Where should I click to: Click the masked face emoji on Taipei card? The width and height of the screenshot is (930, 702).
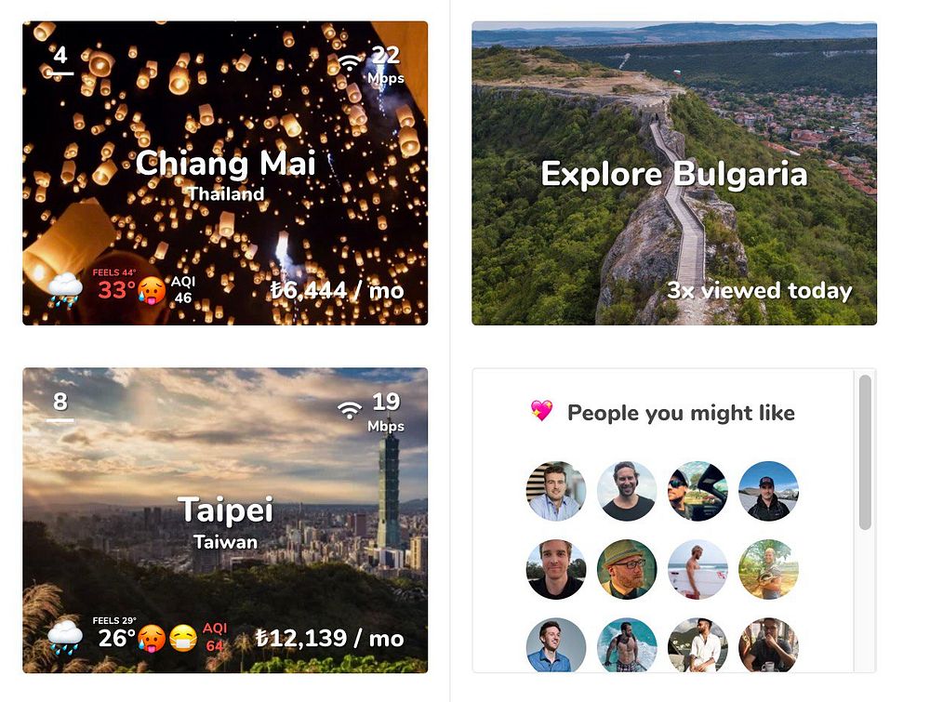click(x=183, y=639)
